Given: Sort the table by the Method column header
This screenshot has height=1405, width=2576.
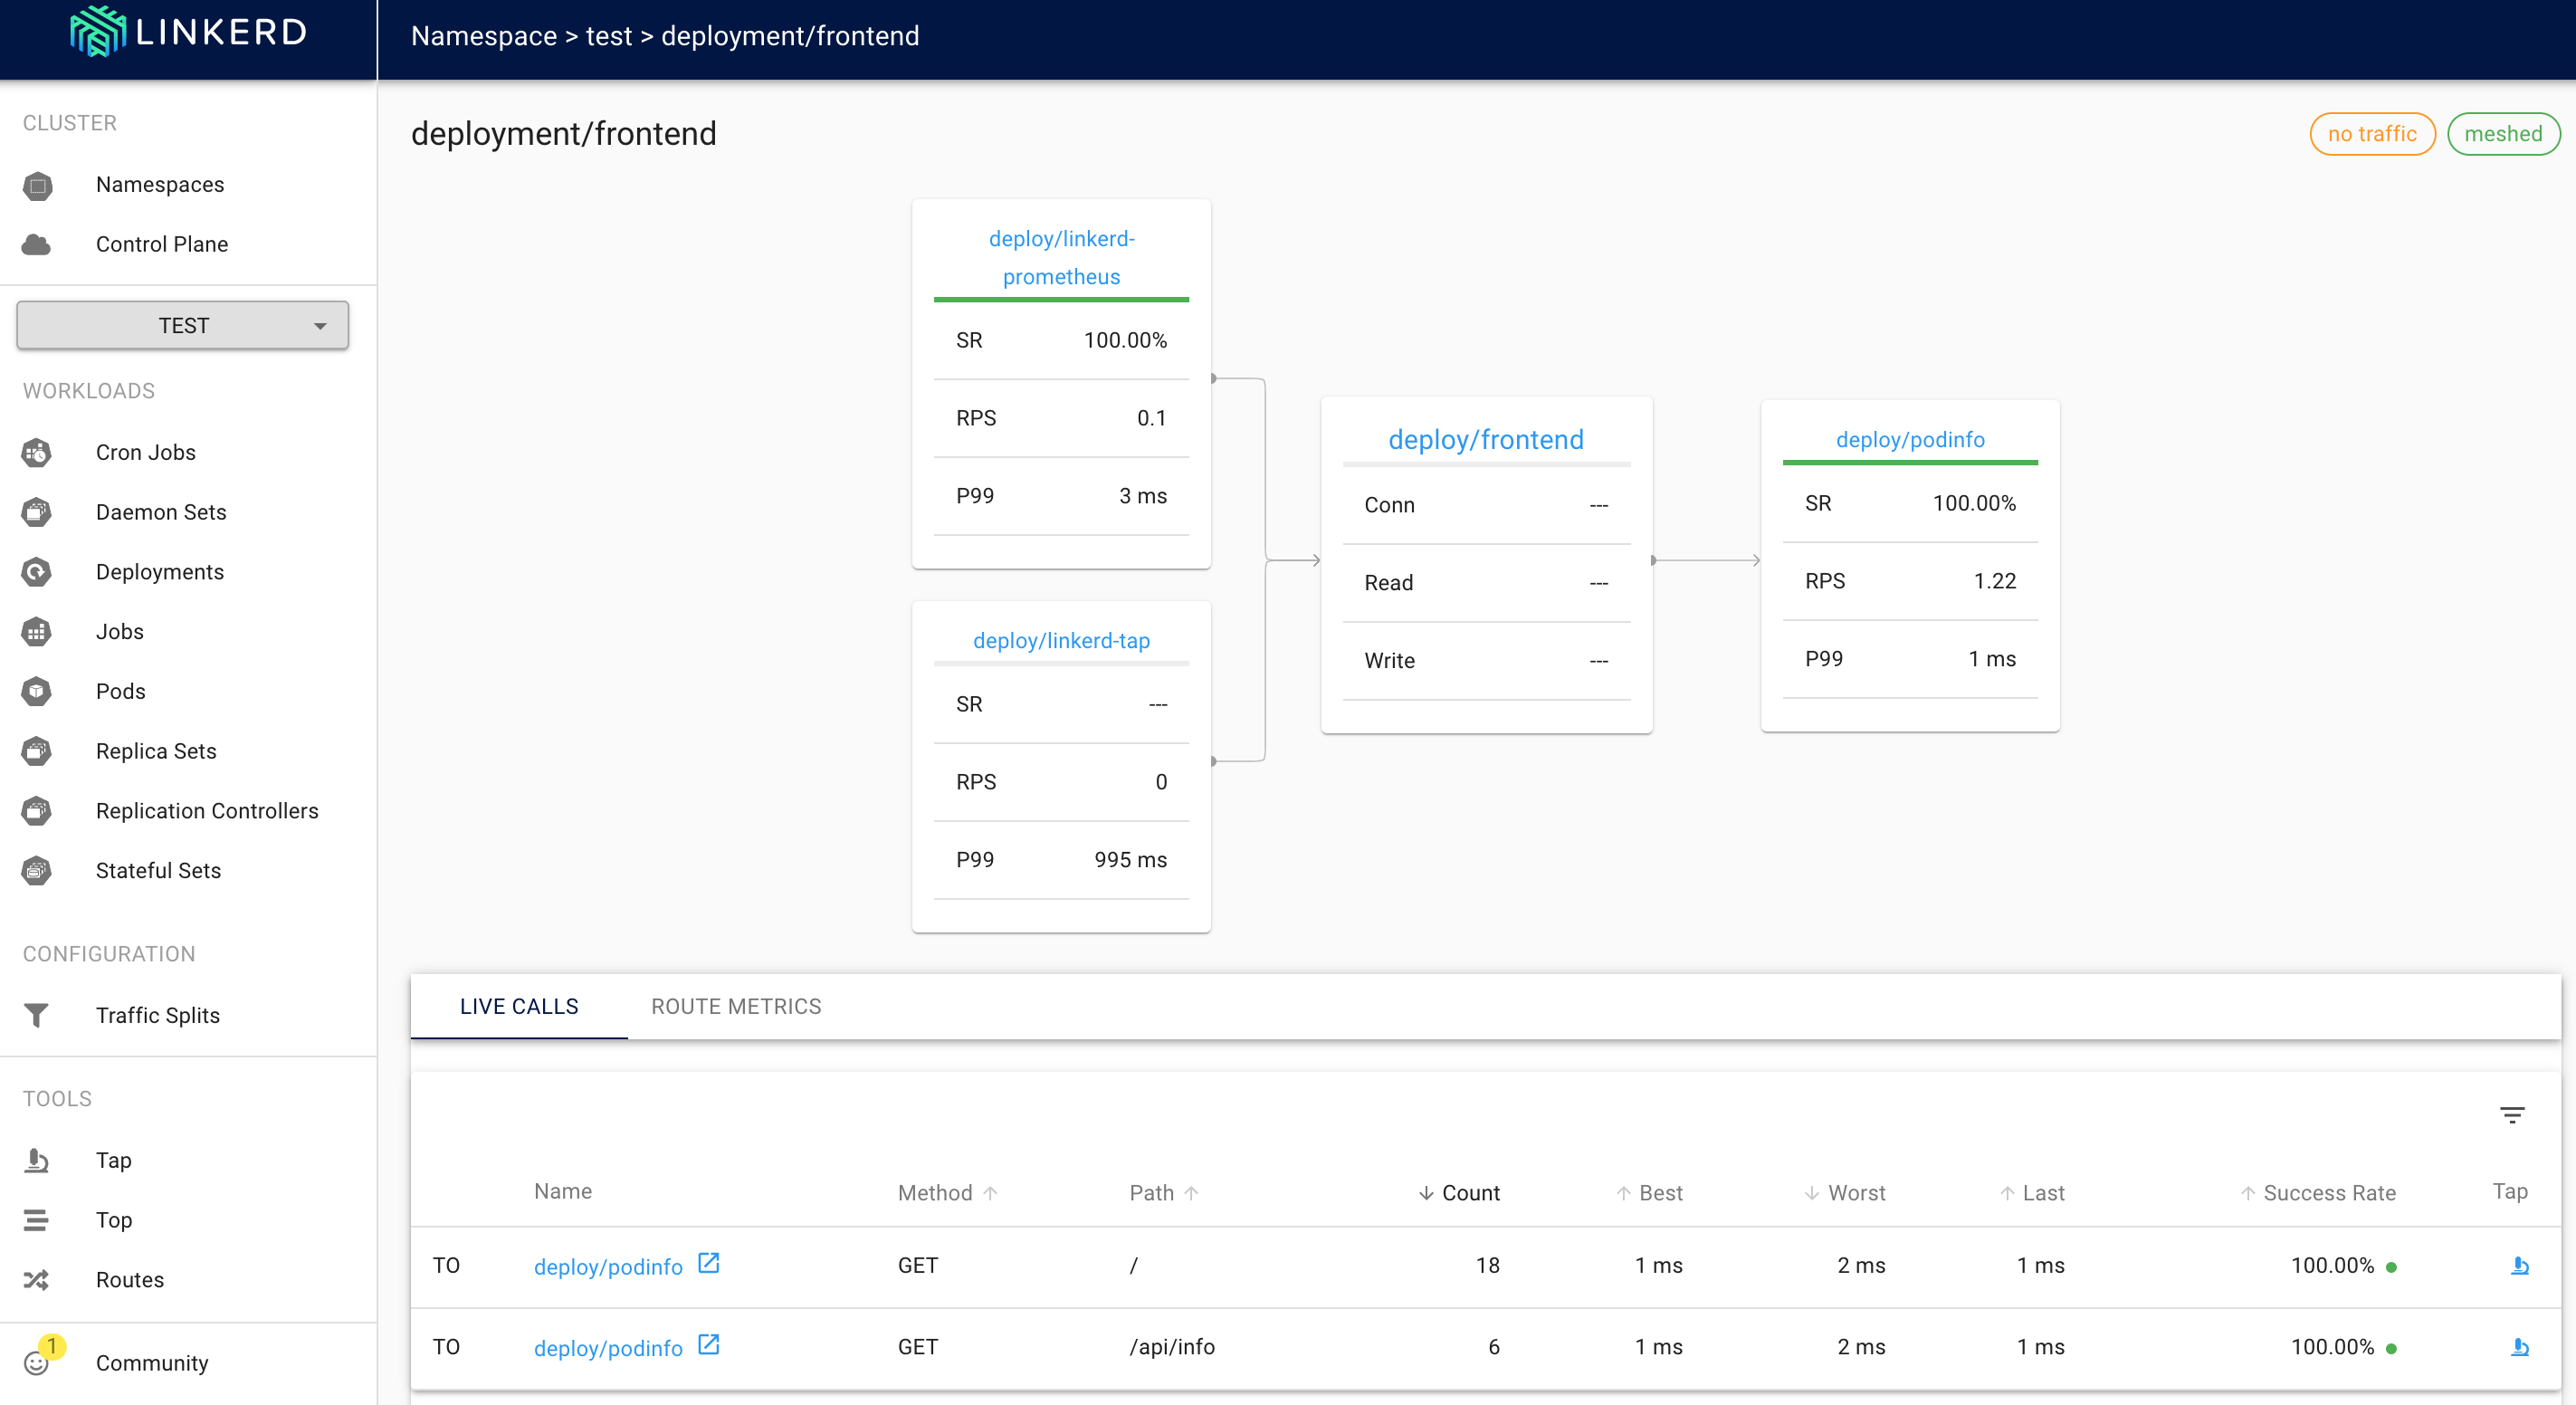Looking at the screenshot, I should pos(935,1192).
